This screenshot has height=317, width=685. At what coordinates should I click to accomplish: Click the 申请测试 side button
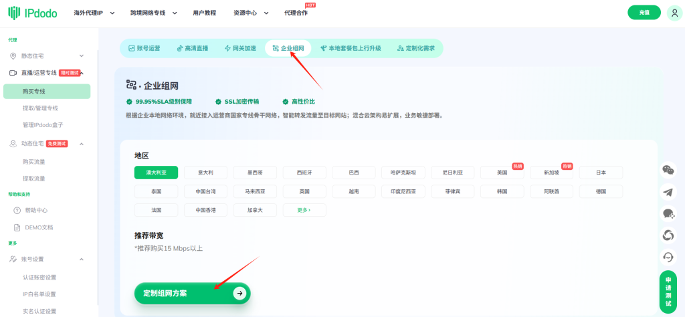(668, 291)
